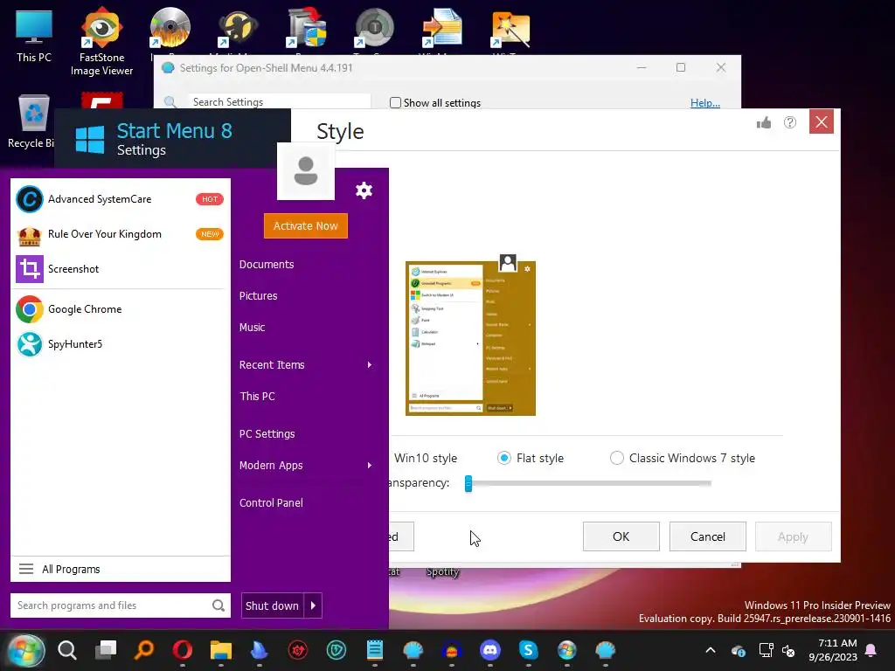Click the start menu style preview thumbnail
This screenshot has width=895, height=671.
tap(471, 336)
